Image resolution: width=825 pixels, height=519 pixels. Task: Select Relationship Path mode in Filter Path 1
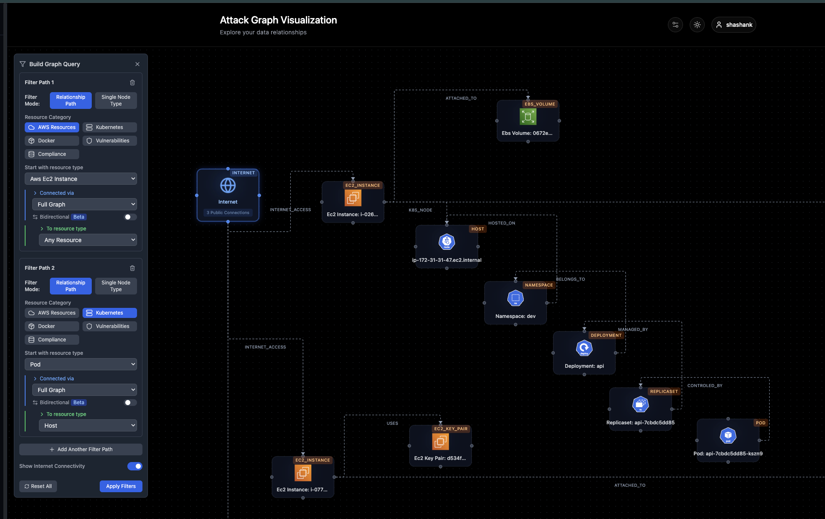(71, 101)
